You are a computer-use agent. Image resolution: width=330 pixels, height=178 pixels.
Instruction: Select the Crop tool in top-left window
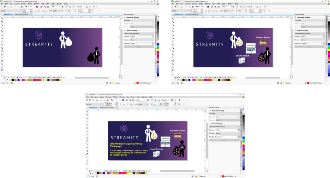click(2, 21)
